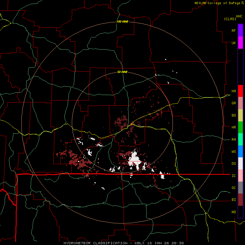The height and width of the screenshot is (245, 245).
Task: Click the IC legend label
Action: click(x=234, y=176)
